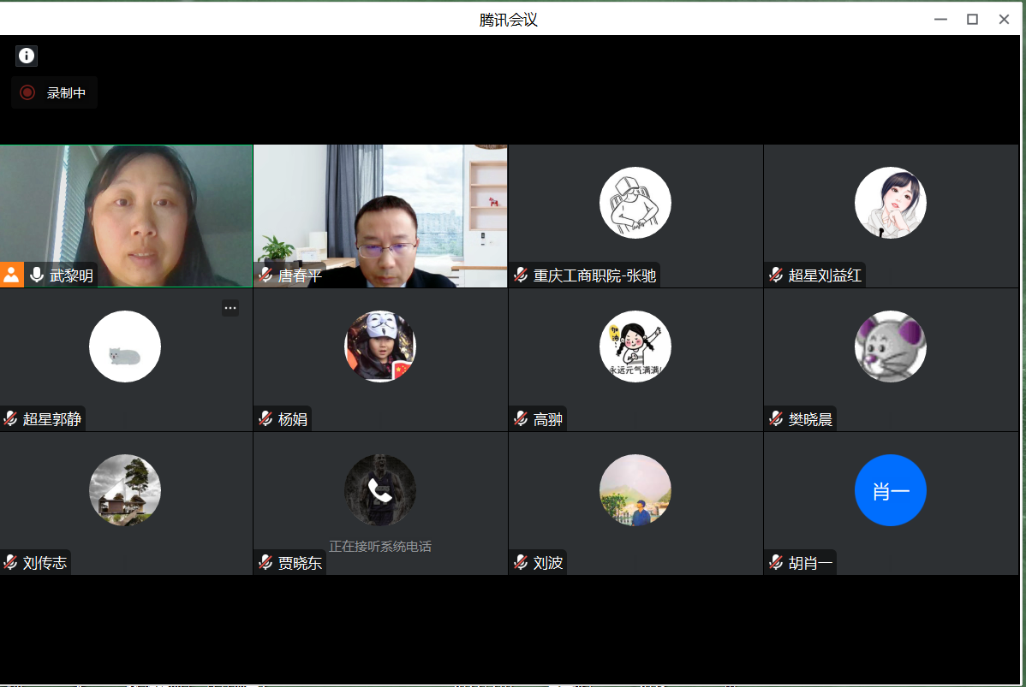Click the 录制中 recording status label
Image resolution: width=1026 pixels, height=687 pixels.
coord(66,92)
